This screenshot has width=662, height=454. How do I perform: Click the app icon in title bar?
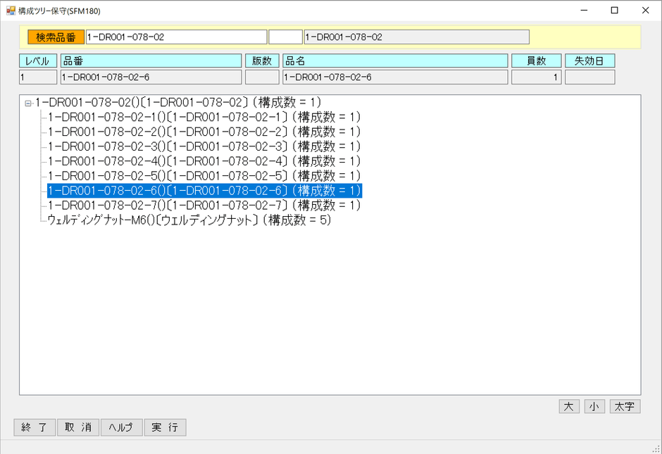(11, 11)
